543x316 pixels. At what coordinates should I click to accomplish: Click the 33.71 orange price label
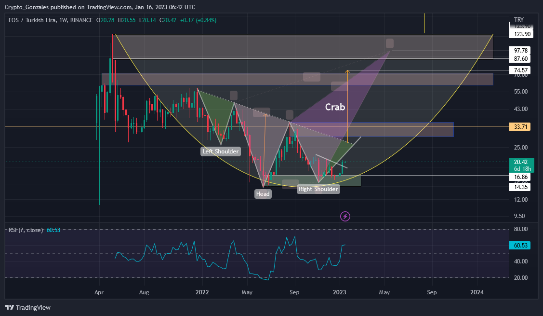click(520, 126)
